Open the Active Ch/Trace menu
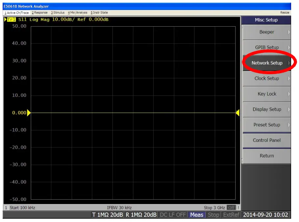Image resolution: width=299 pixels, height=222 pixels. pyautogui.click(x=16, y=12)
